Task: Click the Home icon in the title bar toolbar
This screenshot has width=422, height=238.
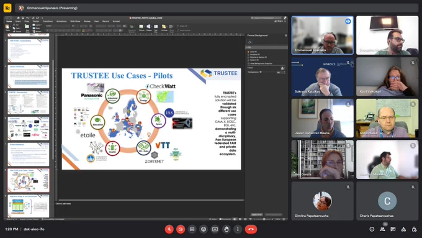Action: (18, 18)
